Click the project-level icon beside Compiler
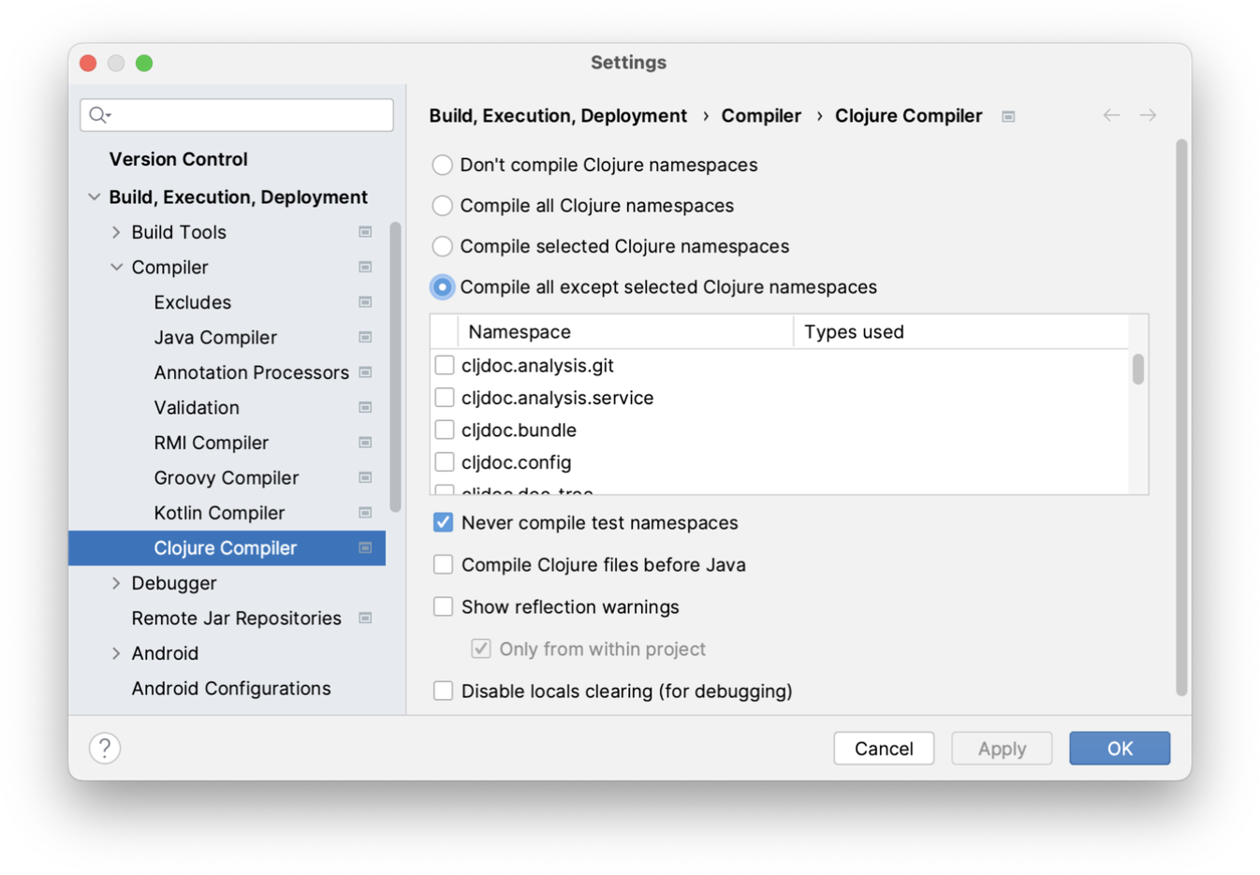The image size is (1260, 875). tap(365, 268)
